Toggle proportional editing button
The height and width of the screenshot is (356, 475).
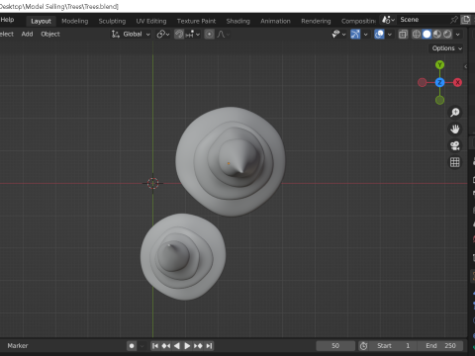pos(209,34)
